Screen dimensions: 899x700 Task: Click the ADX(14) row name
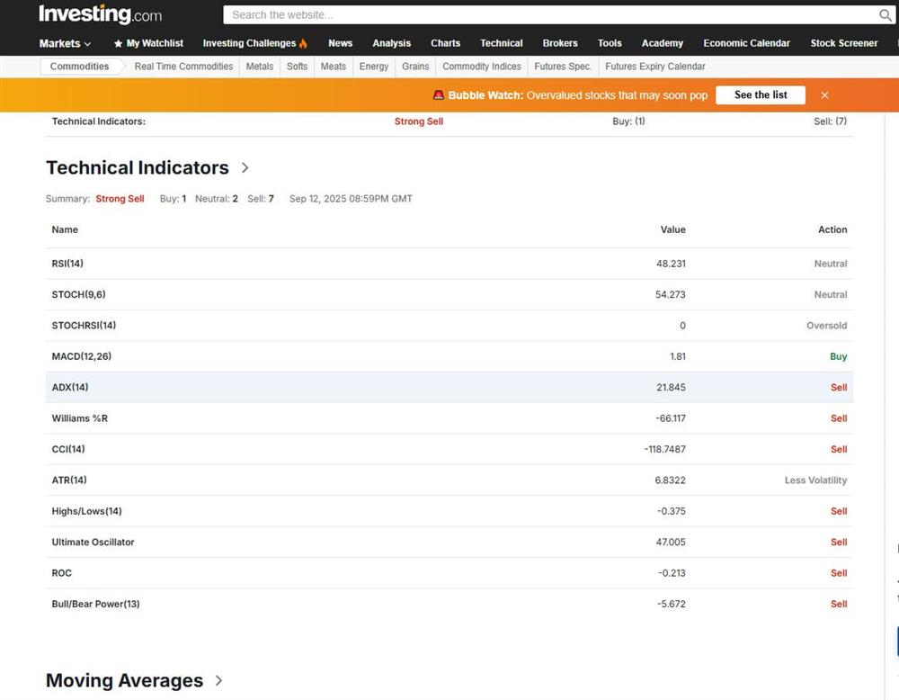[70, 387]
